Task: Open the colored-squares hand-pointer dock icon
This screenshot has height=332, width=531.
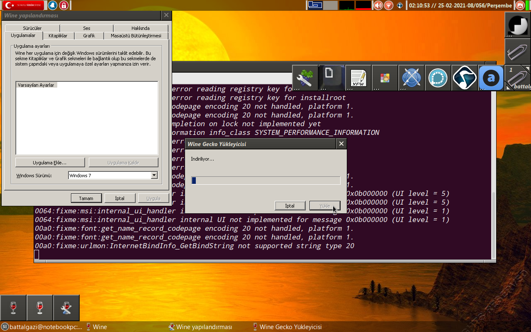Action: [385, 78]
